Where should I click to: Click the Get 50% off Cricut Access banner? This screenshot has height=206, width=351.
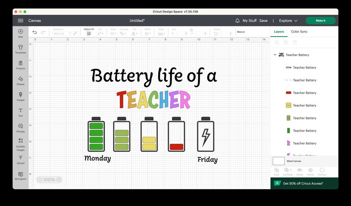[305, 184]
